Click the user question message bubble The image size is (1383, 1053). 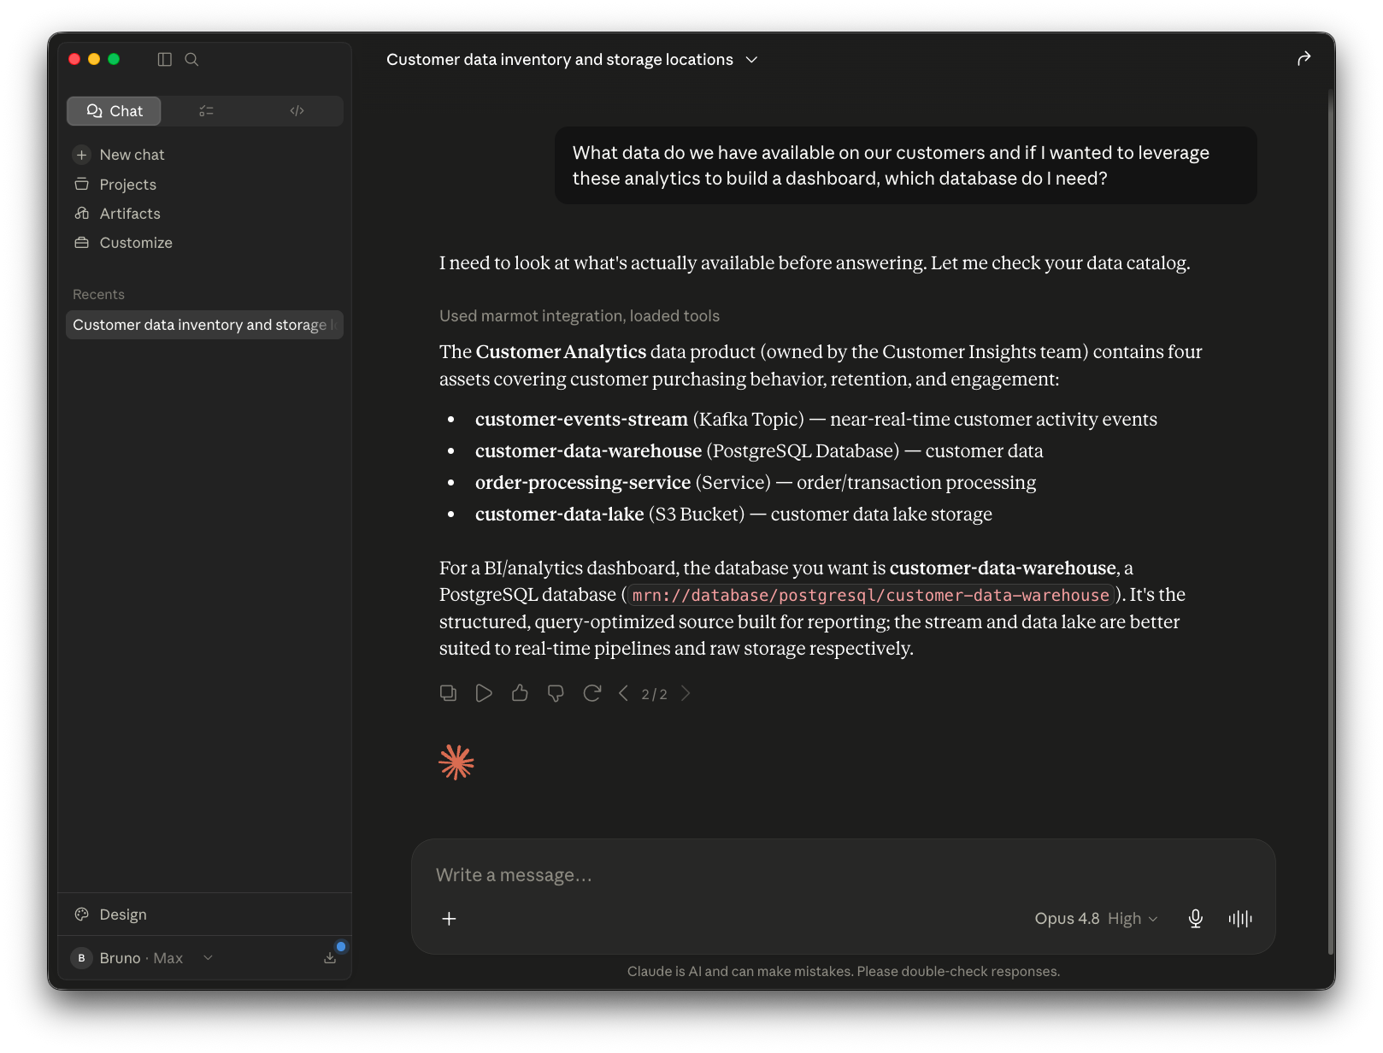tap(905, 166)
